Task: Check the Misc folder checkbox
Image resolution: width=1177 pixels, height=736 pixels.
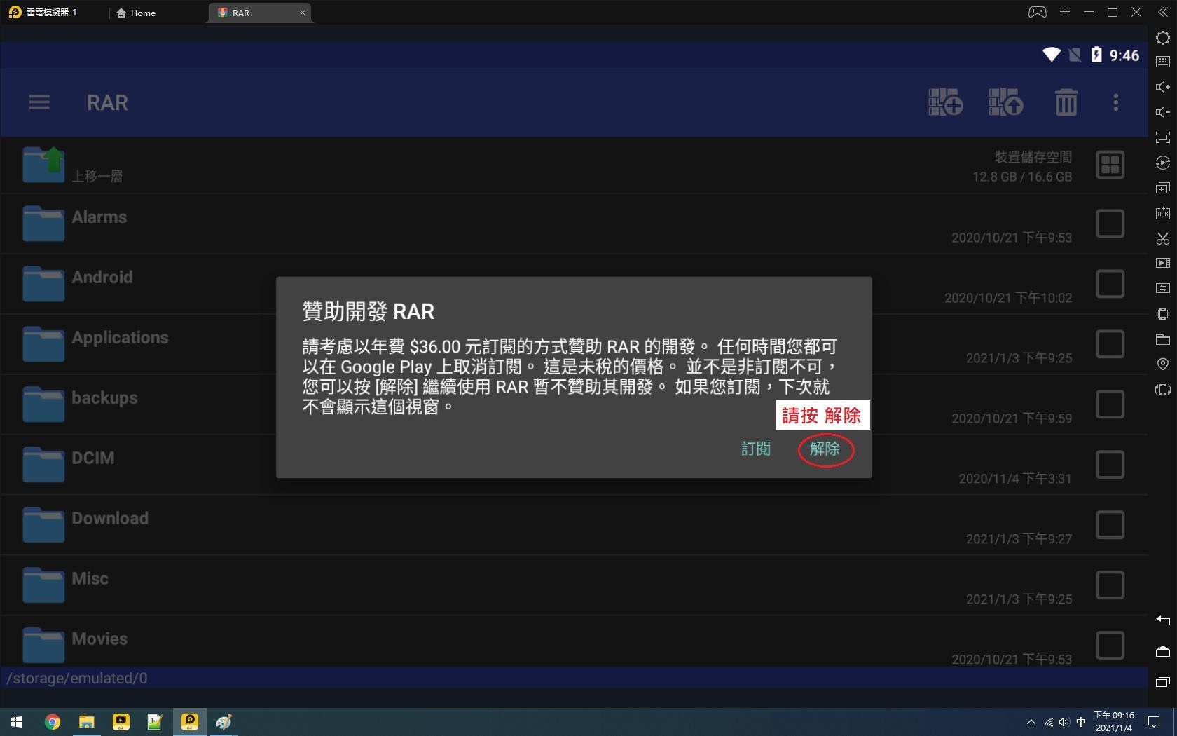Action: [x=1110, y=585]
